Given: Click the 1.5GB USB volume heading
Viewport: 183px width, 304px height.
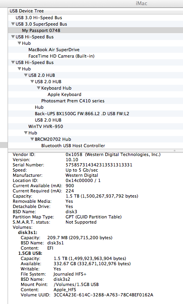Looking at the screenshot, I should point(30,253).
